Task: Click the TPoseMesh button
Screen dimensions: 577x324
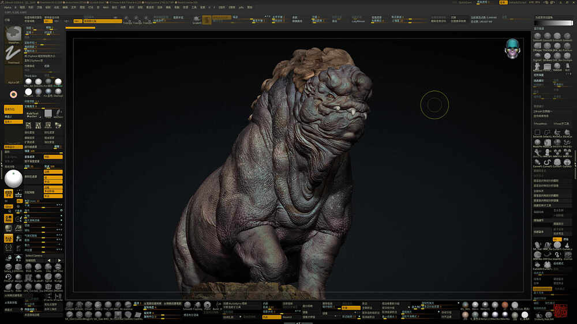Action: tap(540, 123)
